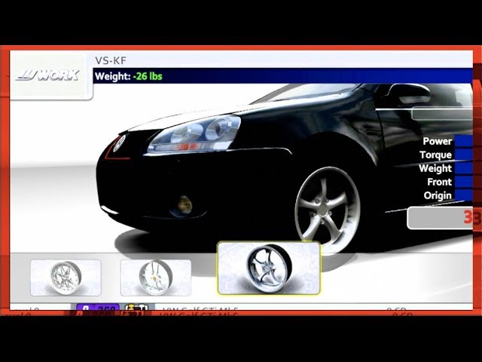This screenshot has width=482, height=362.
Task: Click the Torque stat label
Action: click(x=435, y=155)
